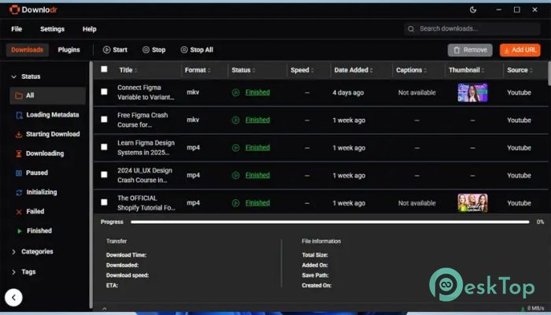Viewport: 551px width, 315px height.
Task: Click '4 days ago' date cell
Action: (348, 93)
